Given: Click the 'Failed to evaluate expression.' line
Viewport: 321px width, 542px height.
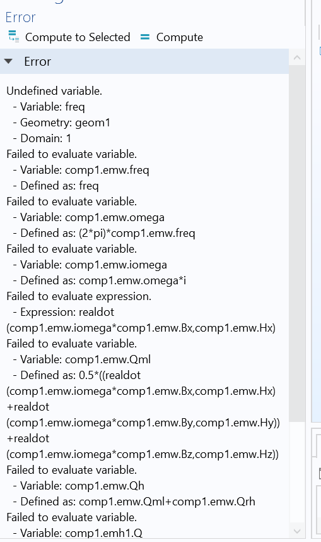Looking at the screenshot, I should (79, 296).
